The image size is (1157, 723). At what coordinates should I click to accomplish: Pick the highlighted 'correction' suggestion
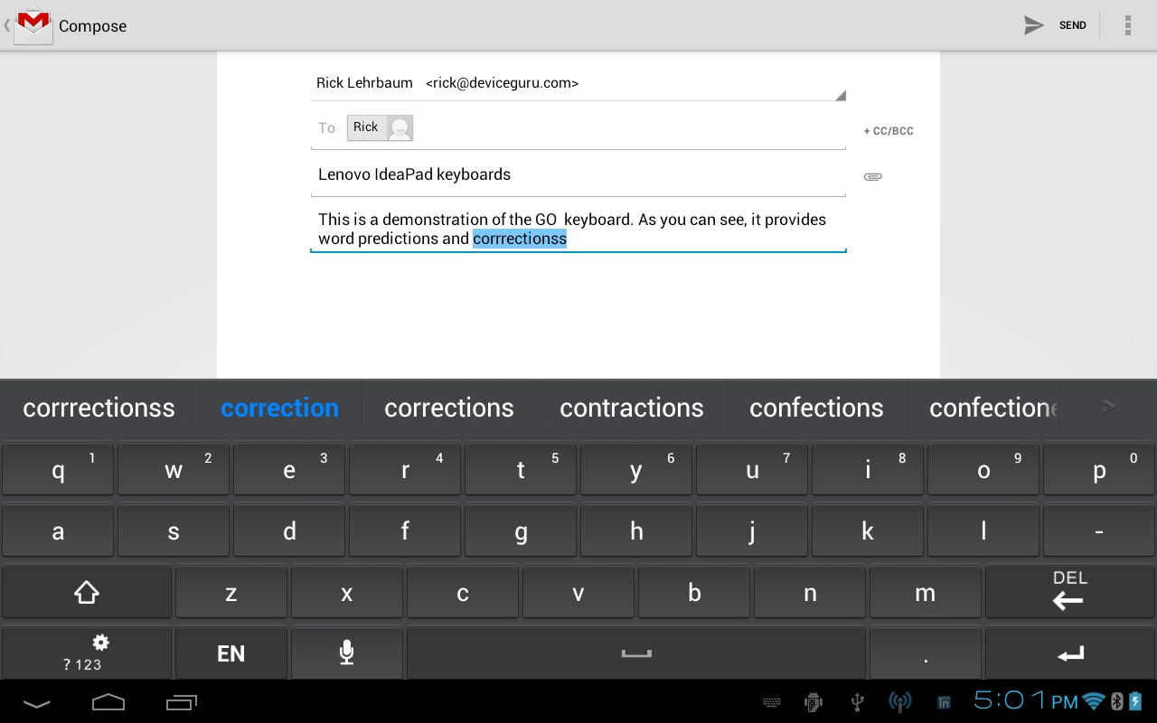click(279, 408)
